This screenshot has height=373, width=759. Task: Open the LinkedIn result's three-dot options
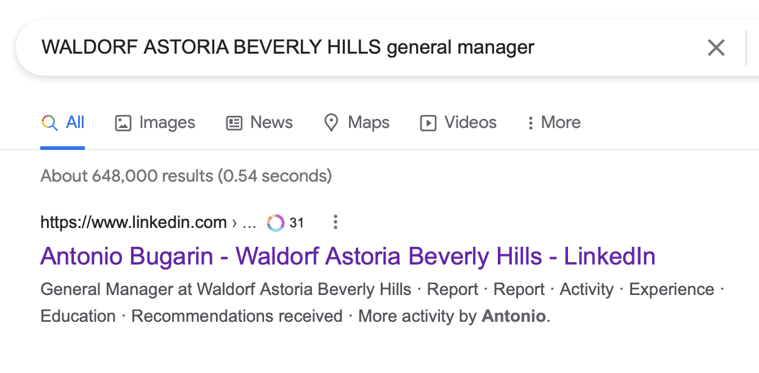(335, 222)
